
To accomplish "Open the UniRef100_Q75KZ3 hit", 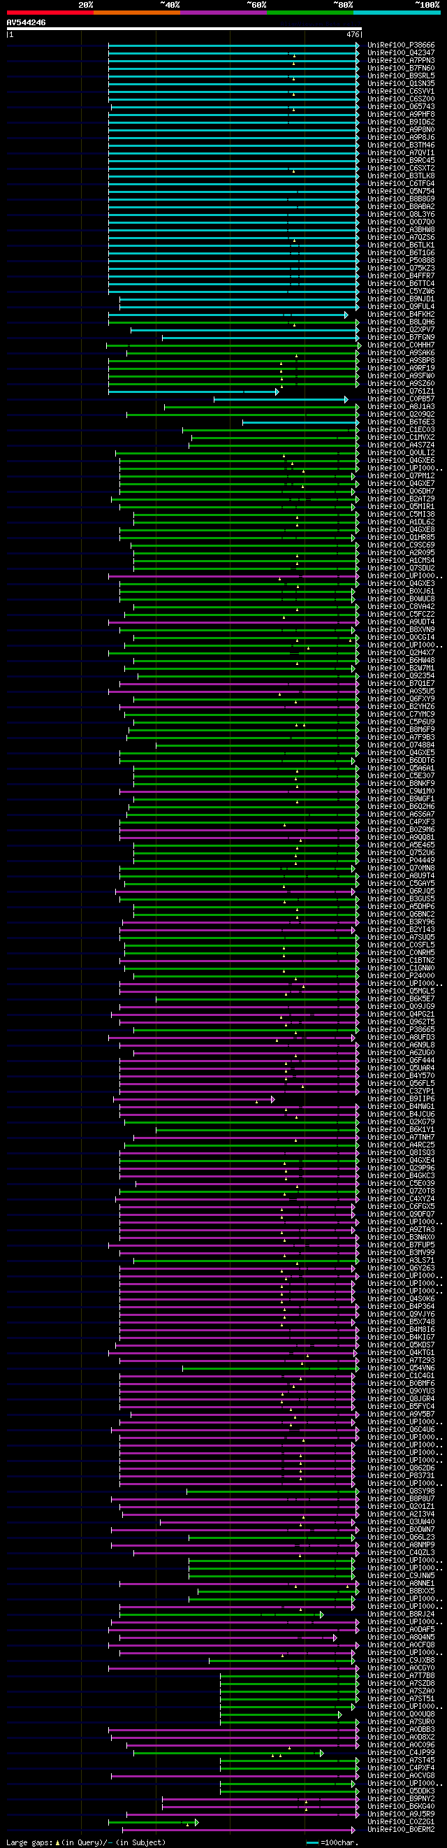I will tap(401, 268).
